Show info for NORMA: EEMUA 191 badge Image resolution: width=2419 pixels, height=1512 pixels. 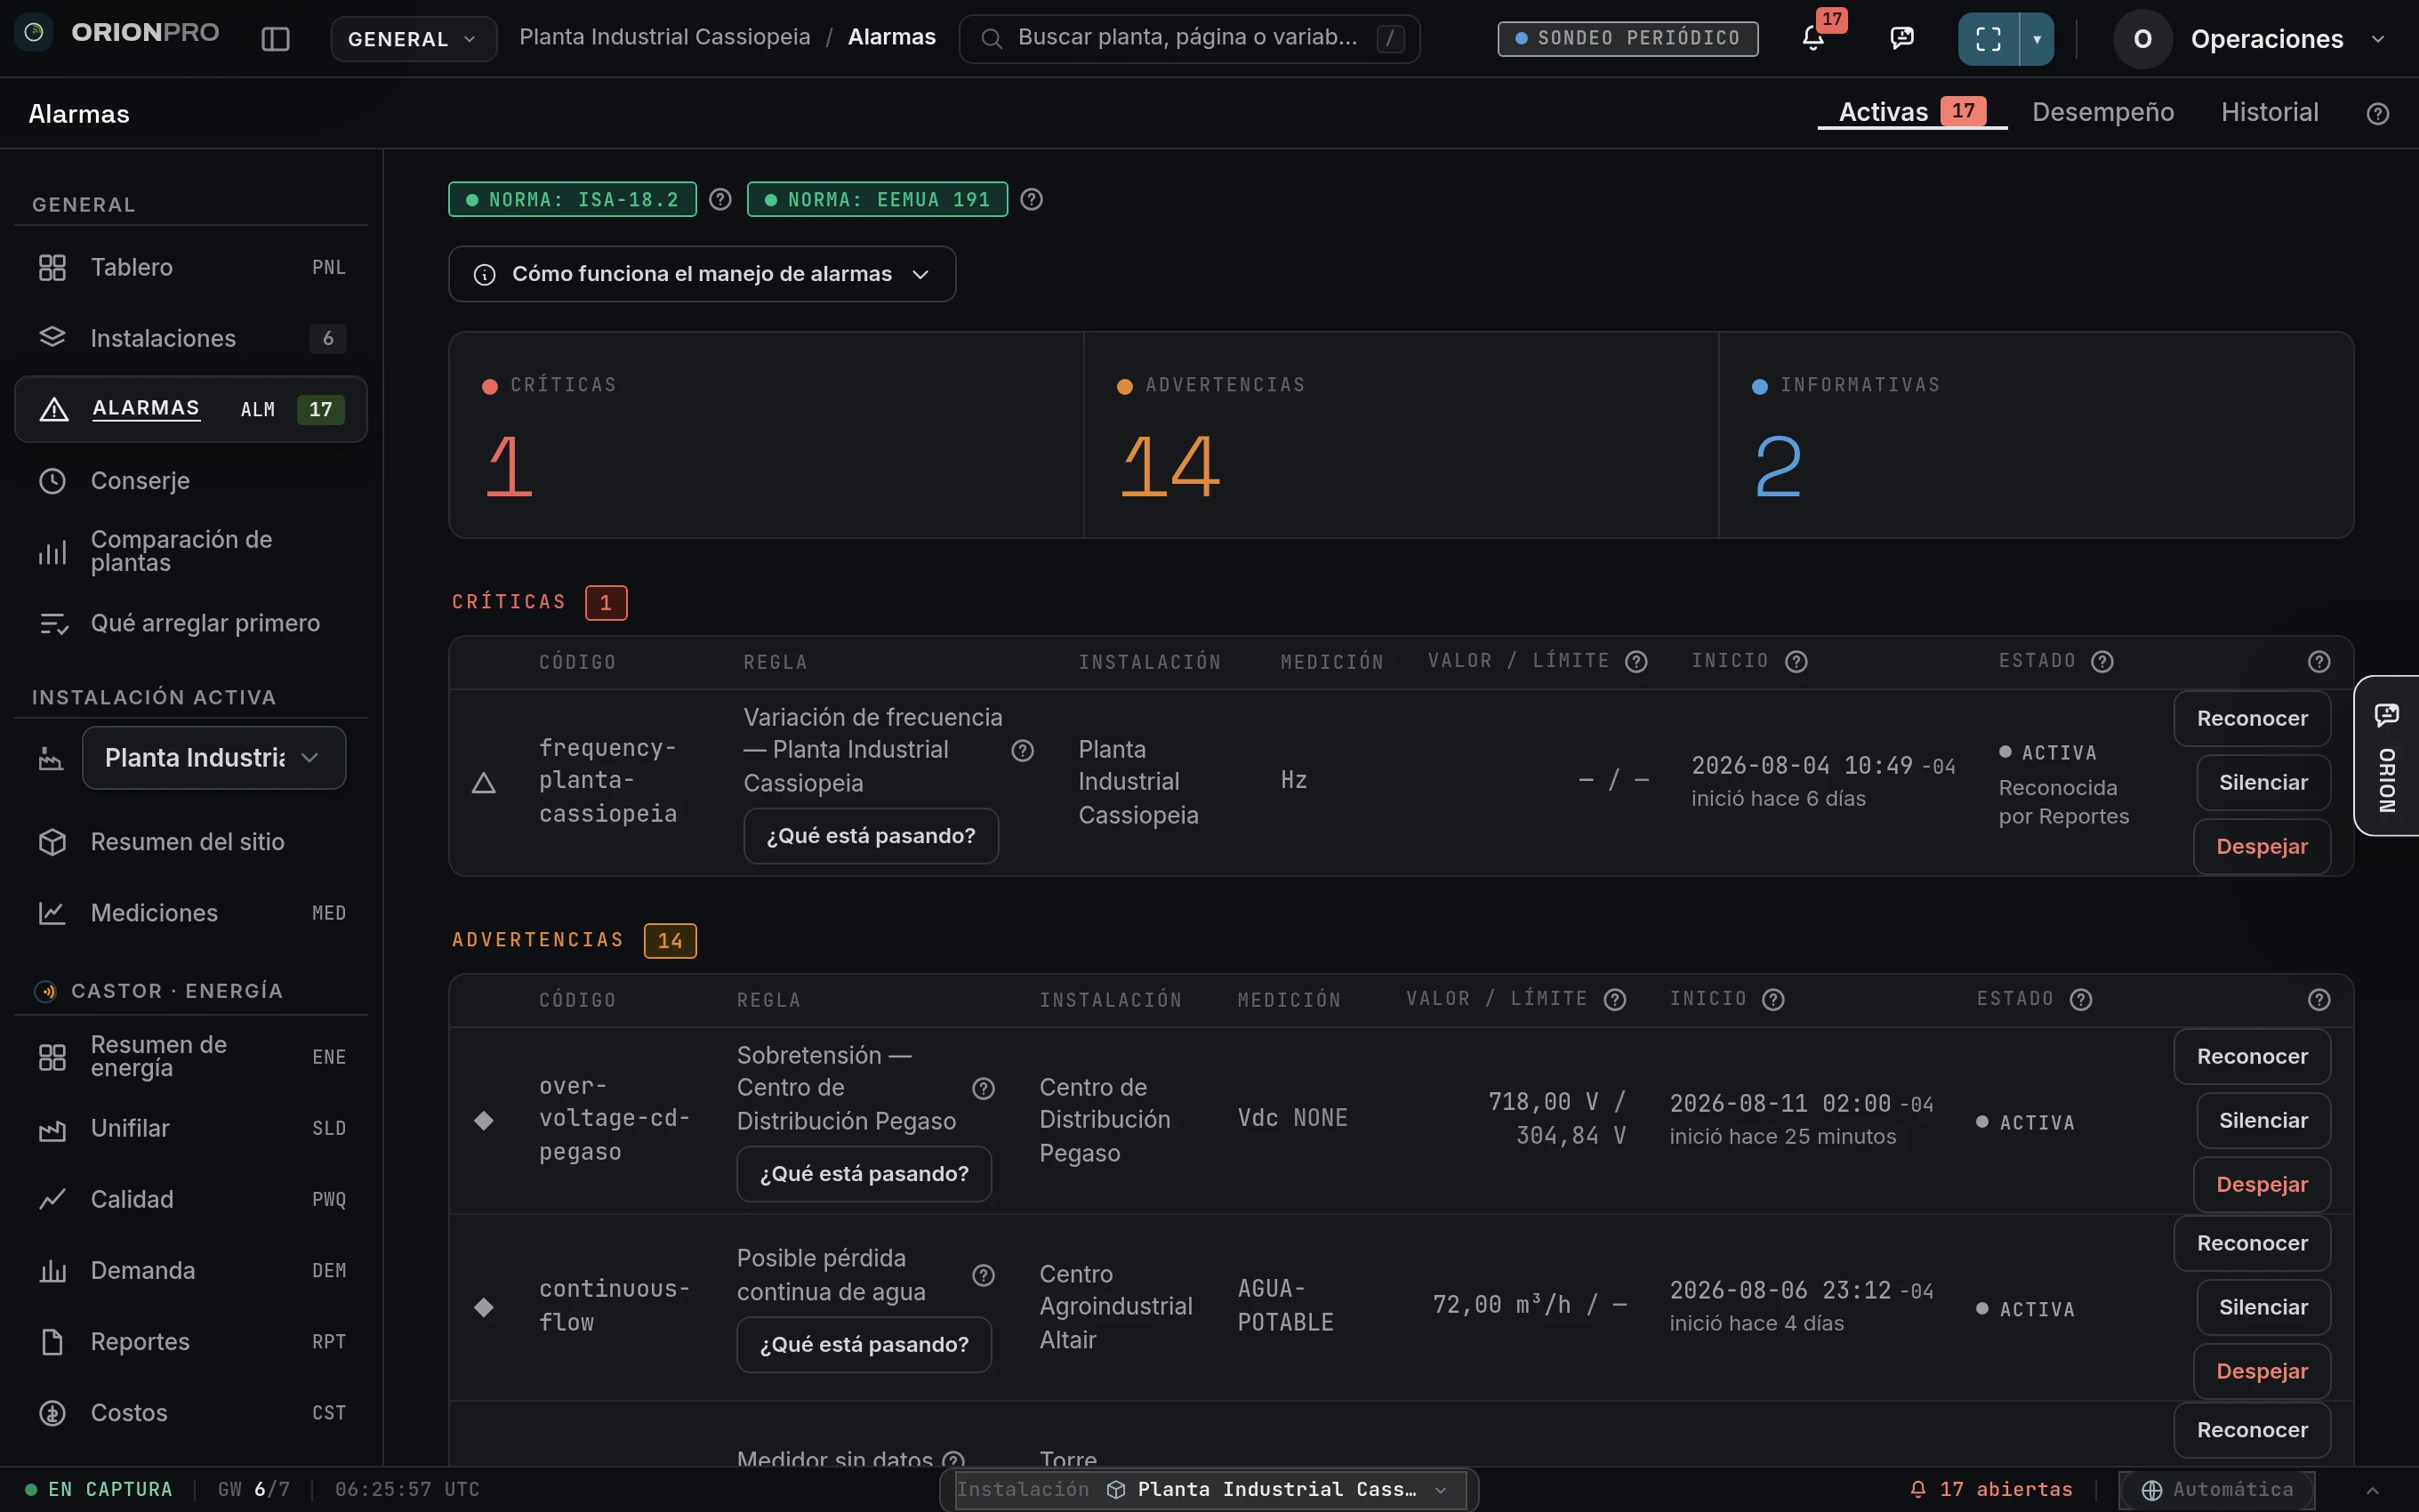pos(1032,199)
